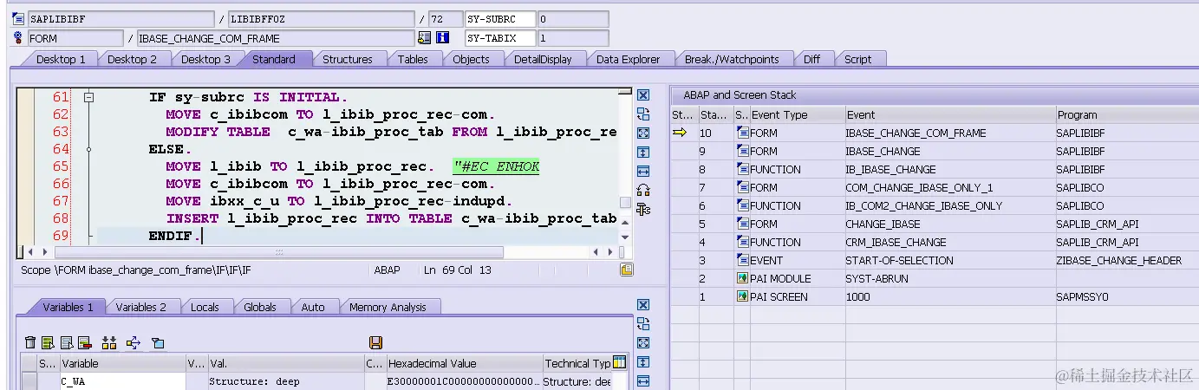The height and width of the screenshot is (390, 1199).
Task: Select stack row CRM_IBASE_CHANGE
Action: (x=935, y=242)
